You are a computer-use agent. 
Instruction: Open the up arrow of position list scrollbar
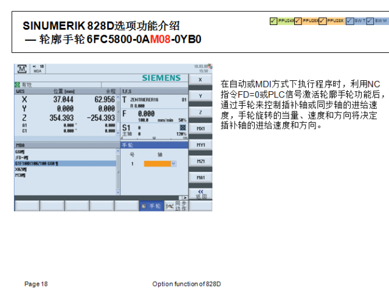(118, 97)
